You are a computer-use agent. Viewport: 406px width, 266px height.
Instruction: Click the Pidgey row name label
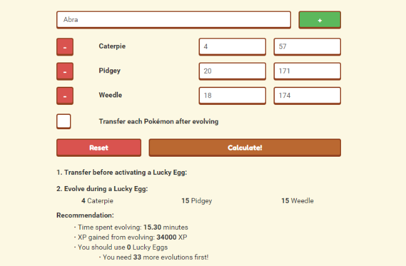(110, 71)
